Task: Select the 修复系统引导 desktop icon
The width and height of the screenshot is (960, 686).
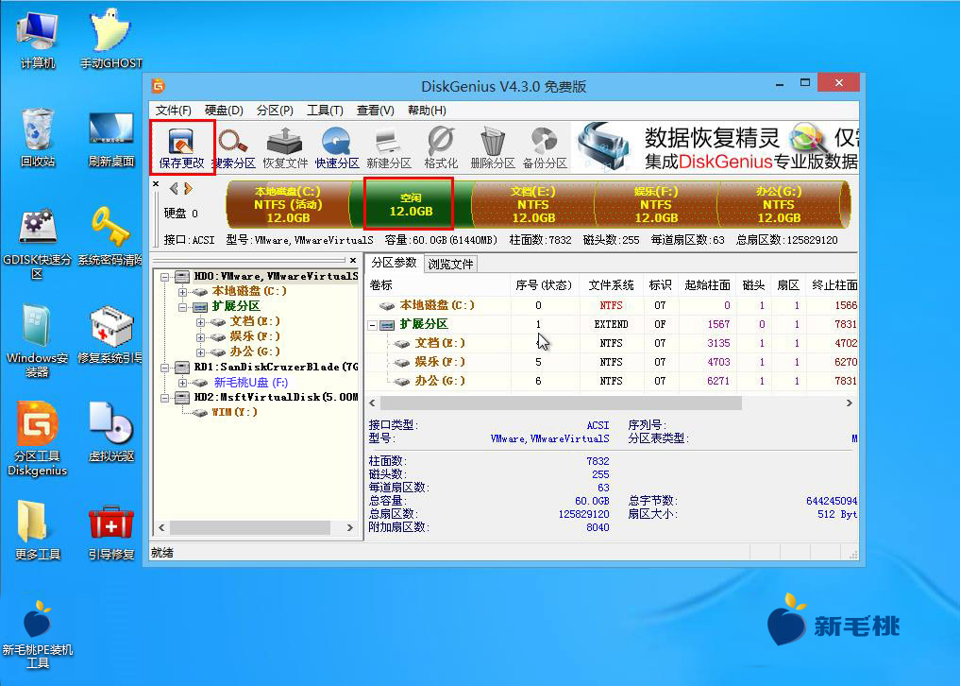Action: [x=110, y=334]
